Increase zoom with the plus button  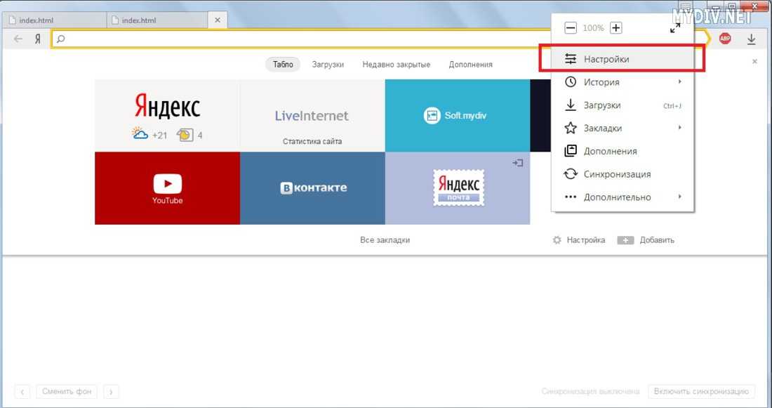616,28
